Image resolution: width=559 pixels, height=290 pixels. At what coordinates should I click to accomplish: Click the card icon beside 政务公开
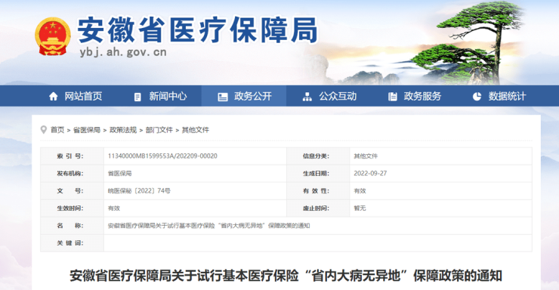coord(222,97)
